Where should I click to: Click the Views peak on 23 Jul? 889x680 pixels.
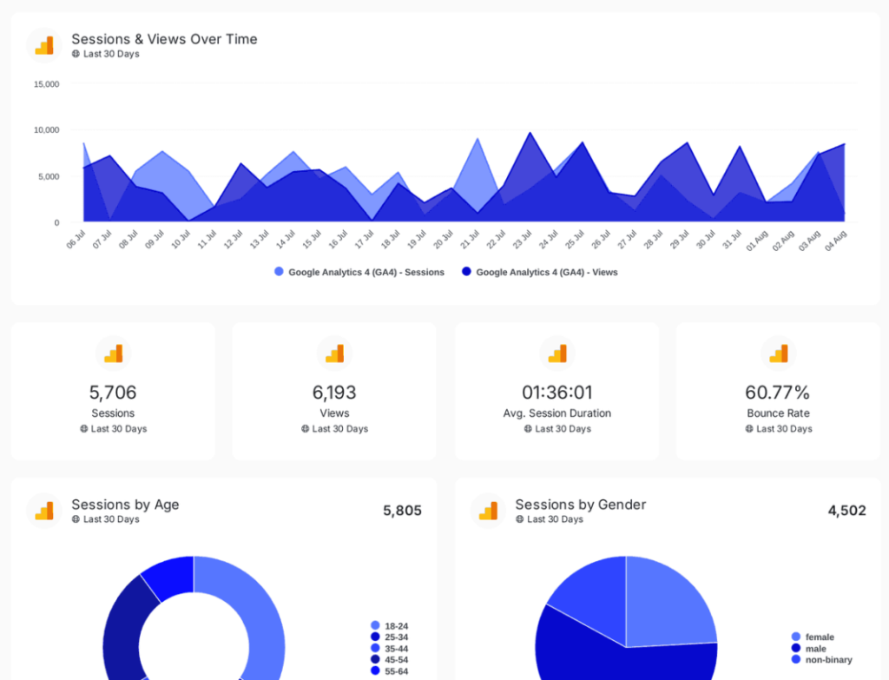click(530, 133)
